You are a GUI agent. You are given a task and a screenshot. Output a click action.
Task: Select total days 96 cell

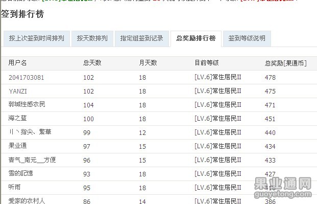(x=87, y=160)
